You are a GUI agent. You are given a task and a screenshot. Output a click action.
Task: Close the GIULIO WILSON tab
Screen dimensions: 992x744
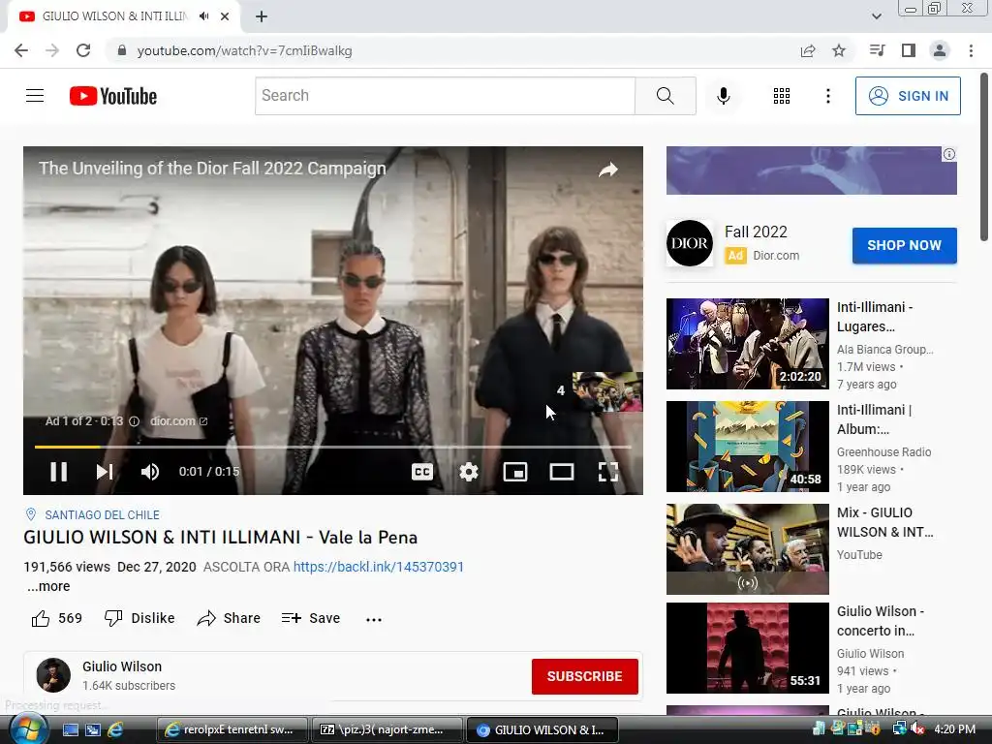225,16
